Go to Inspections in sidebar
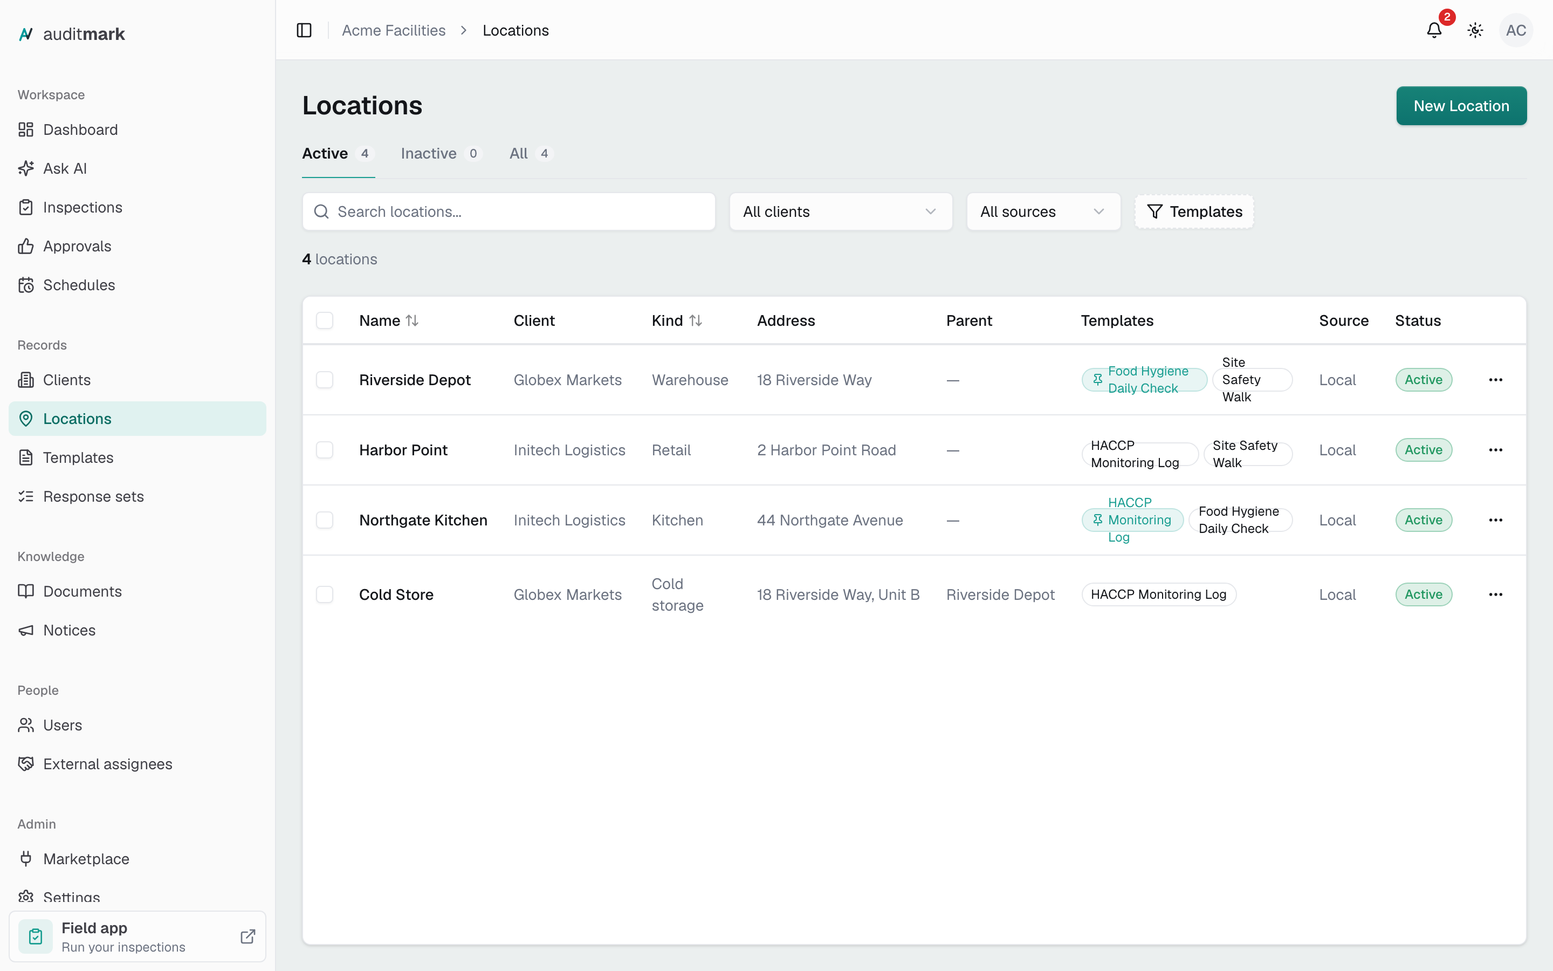 tap(138, 208)
